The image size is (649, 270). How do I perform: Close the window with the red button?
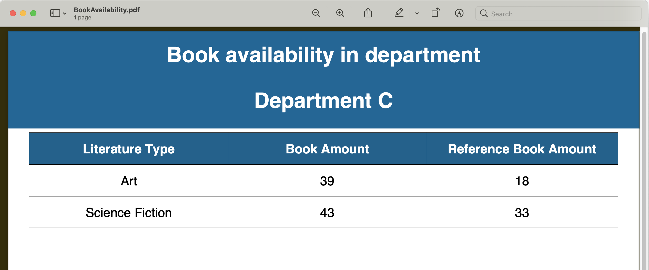click(13, 13)
